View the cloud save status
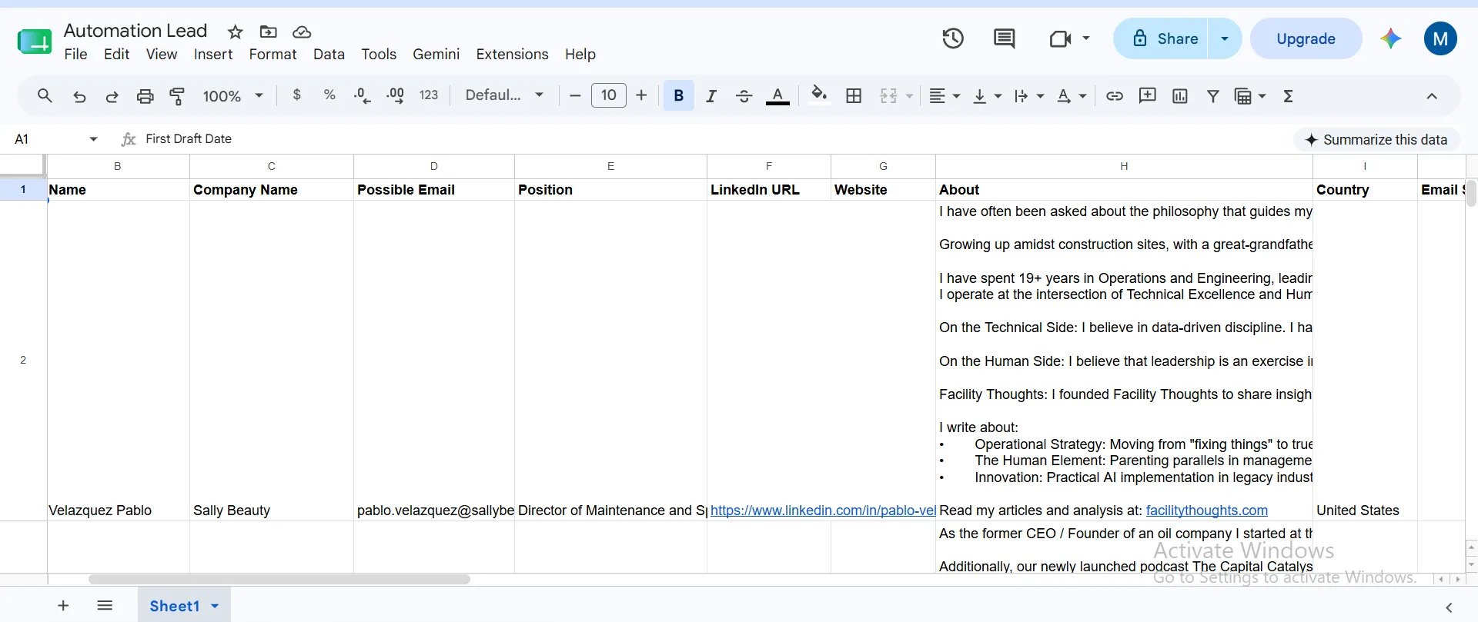The image size is (1478, 622). tap(302, 32)
